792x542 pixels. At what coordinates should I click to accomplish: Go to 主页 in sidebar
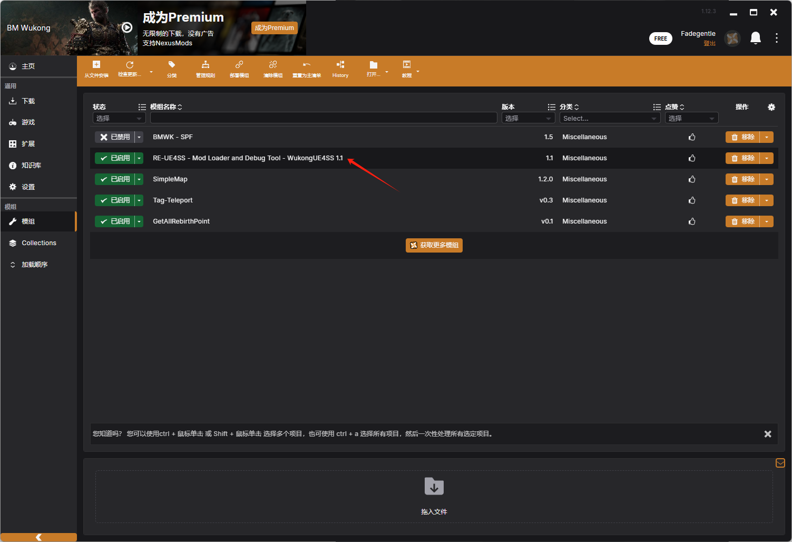[x=38, y=66]
